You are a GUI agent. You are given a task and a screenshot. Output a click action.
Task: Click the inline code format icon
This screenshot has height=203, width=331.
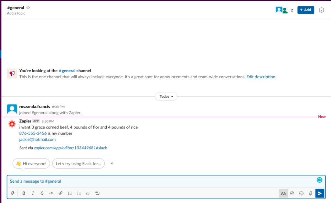(51, 193)
